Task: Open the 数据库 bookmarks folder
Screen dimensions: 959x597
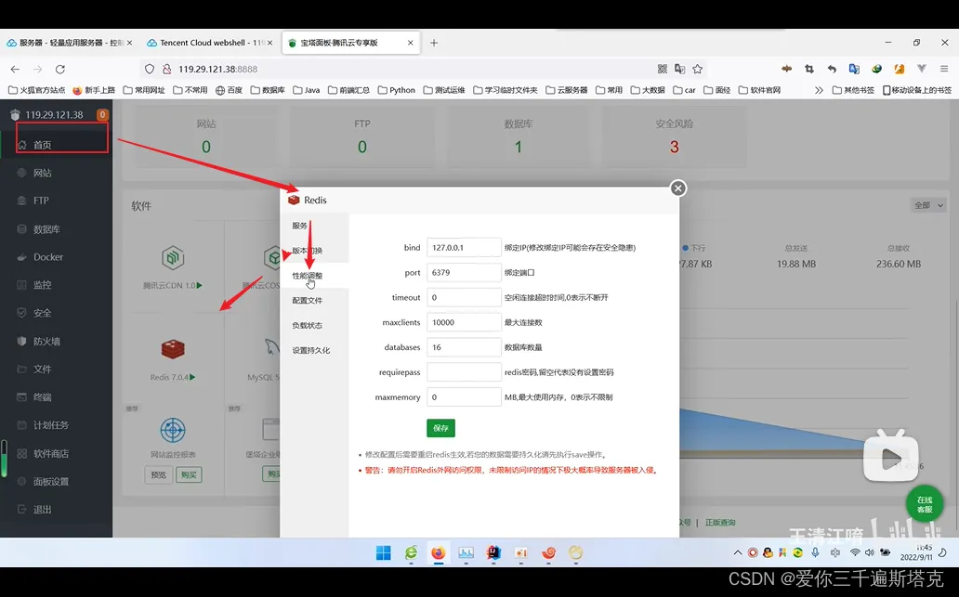Action: (x=268, y=90)
